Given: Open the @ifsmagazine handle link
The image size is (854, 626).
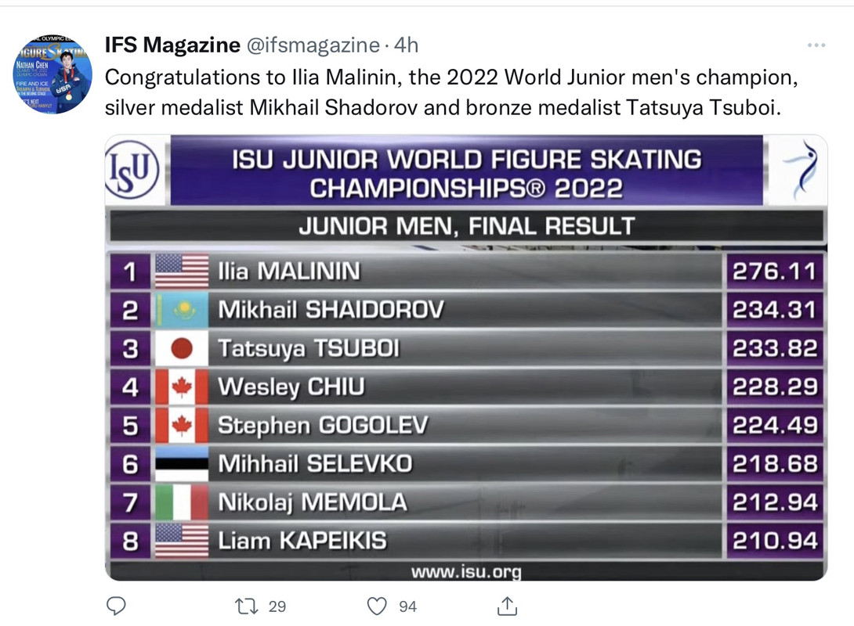Looking at the screenshot, I should (313, 45).
